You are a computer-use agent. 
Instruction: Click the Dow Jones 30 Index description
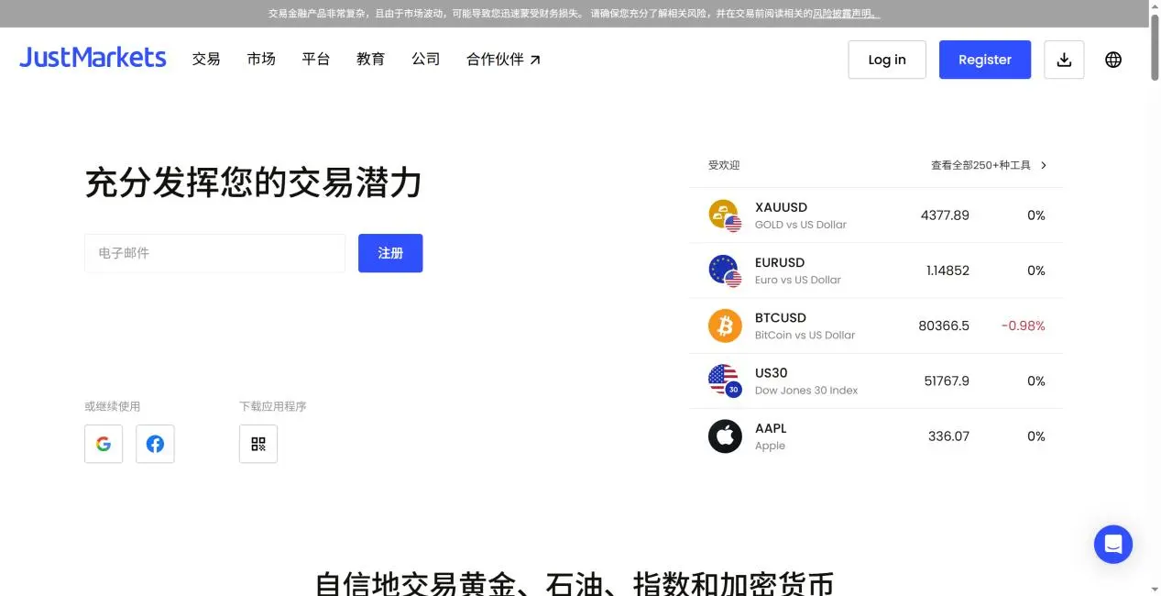[x=806, y=391]
